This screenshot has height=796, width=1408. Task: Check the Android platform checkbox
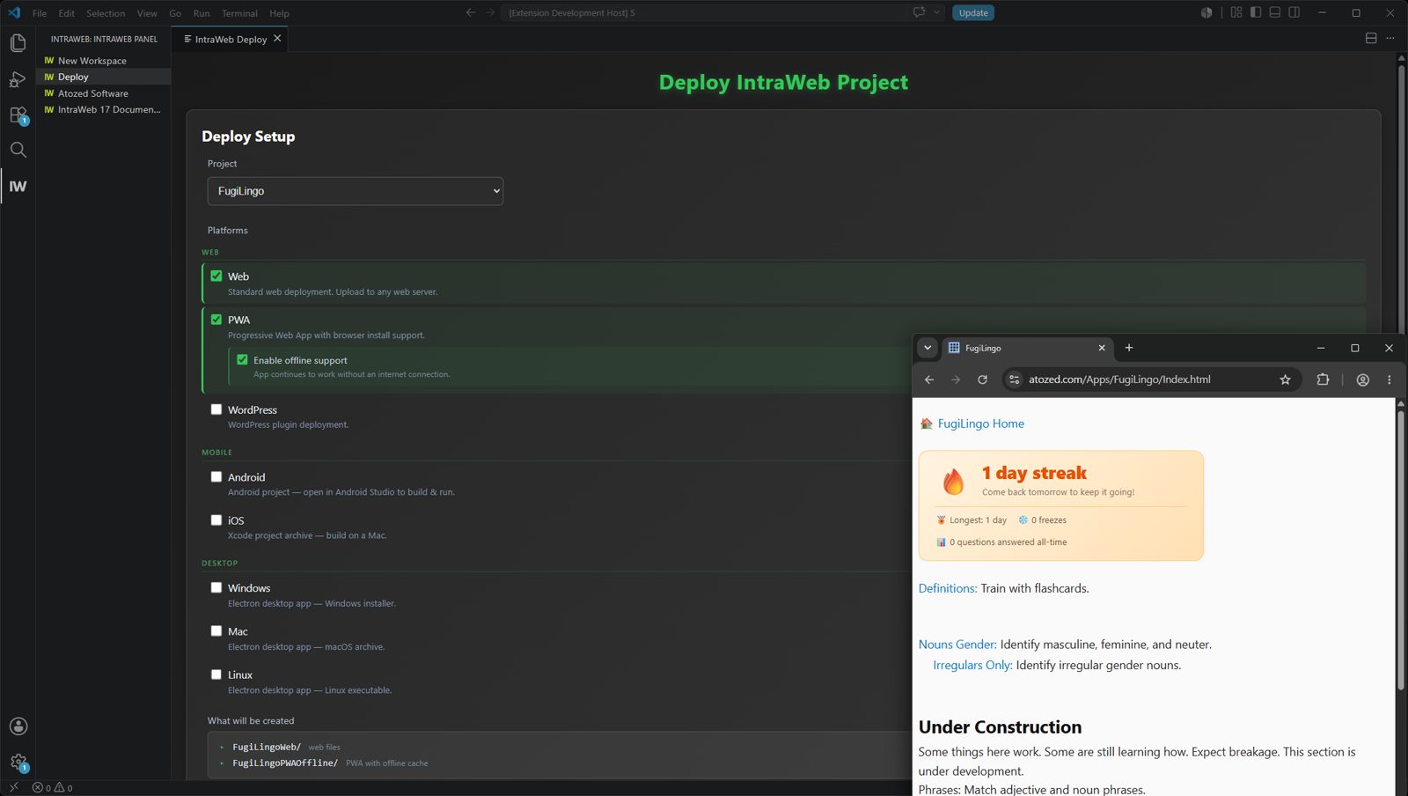tap(216, 476)
